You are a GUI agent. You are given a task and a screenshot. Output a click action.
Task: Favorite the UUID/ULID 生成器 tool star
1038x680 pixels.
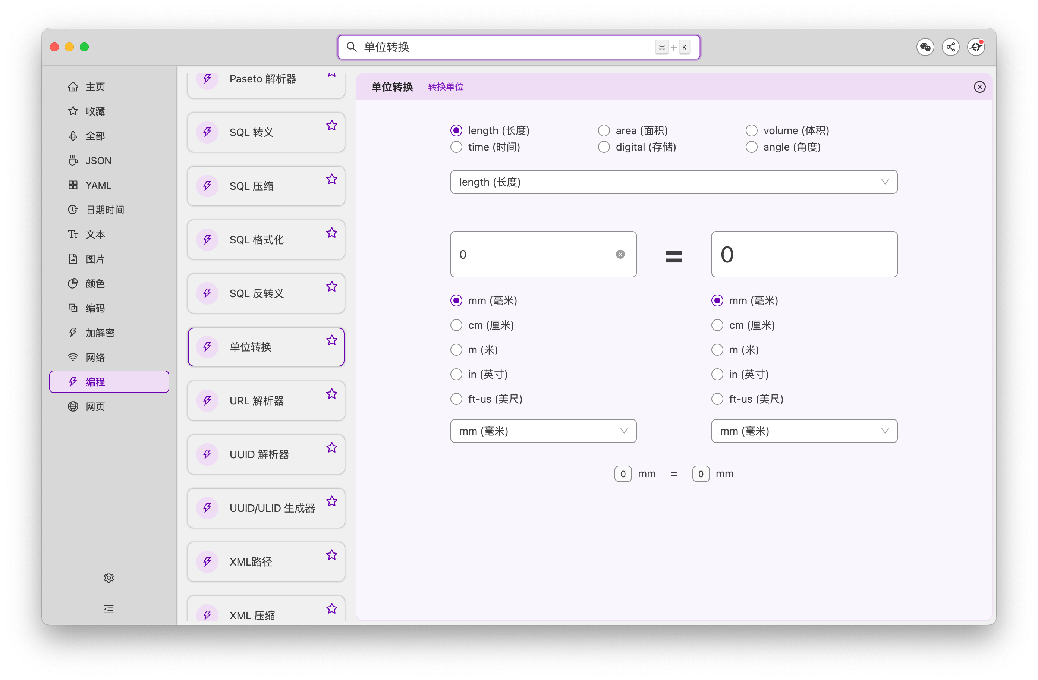click(x=332, y=501)
